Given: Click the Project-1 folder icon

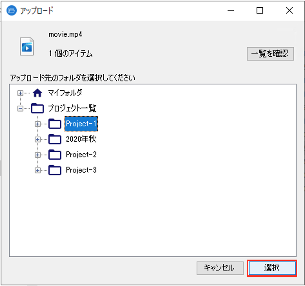Looking at the screenshot, I should pyautogui.click(x=55, y=124).
